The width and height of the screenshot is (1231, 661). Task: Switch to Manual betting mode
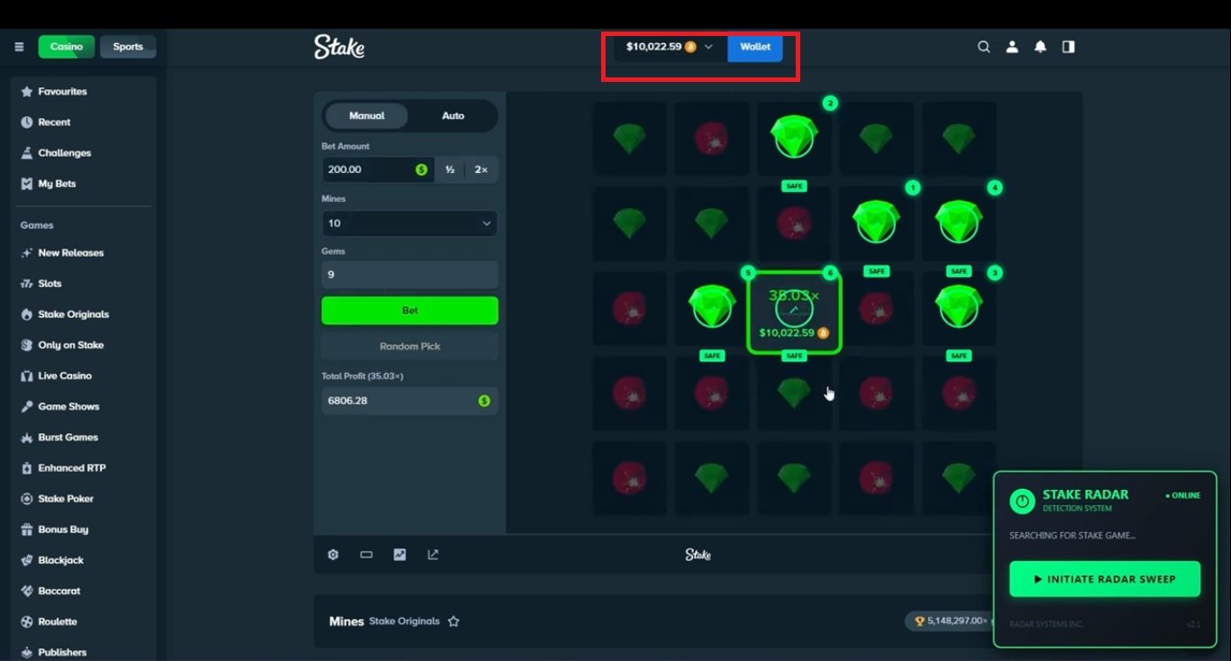(x=367, y=115)
